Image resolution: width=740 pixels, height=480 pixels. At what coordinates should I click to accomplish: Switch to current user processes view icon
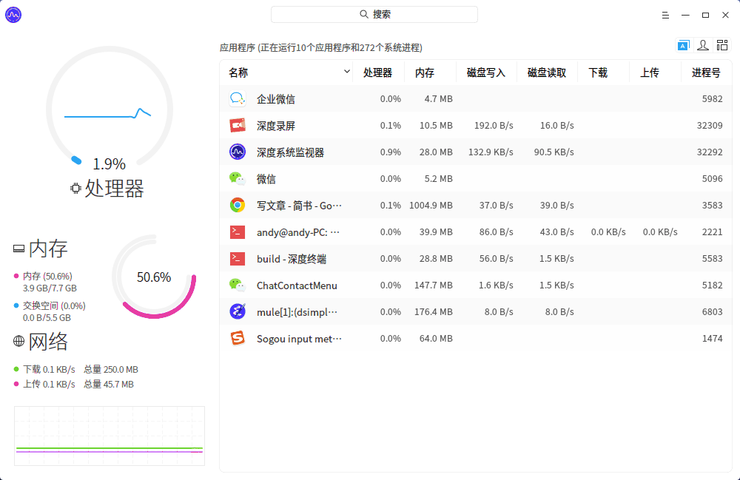702,45
